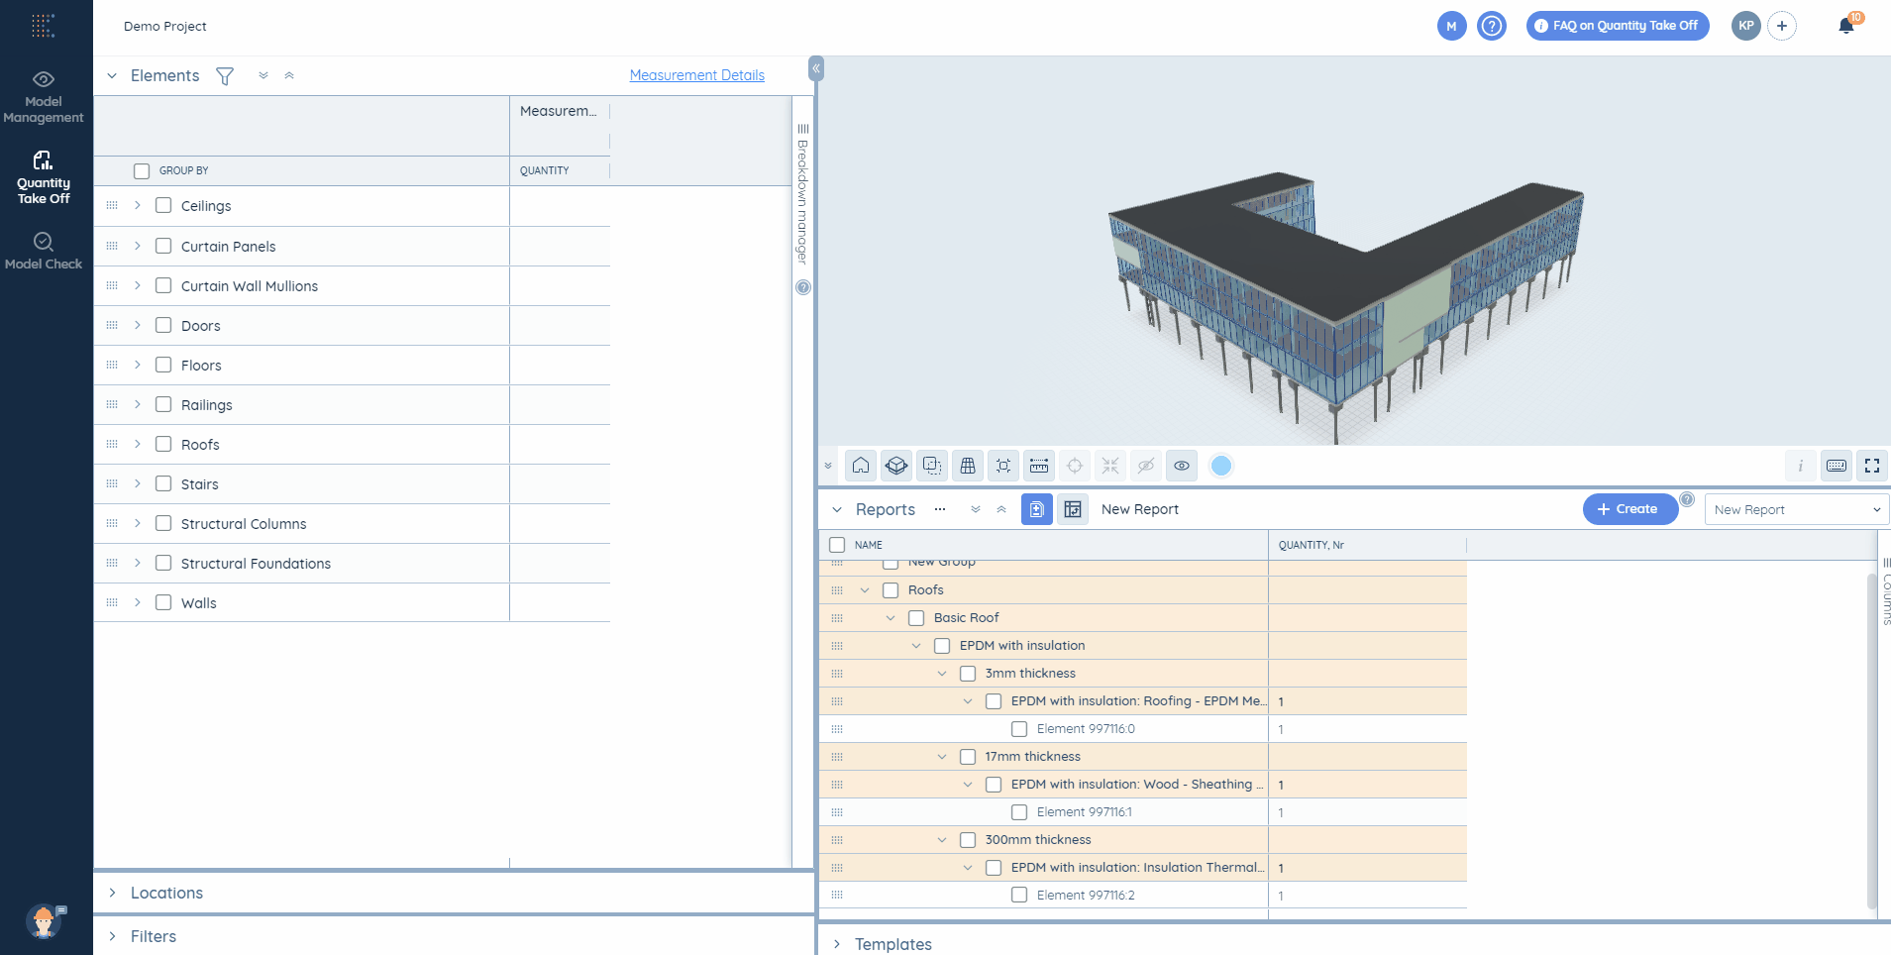Check the Curtain Panels checkbox
Image resolution: width=1891 pixels, height=955 pixels.
(x=163, y=246)
